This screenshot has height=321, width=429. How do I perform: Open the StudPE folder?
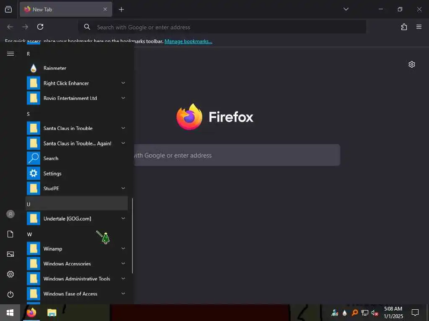point(77,189)
